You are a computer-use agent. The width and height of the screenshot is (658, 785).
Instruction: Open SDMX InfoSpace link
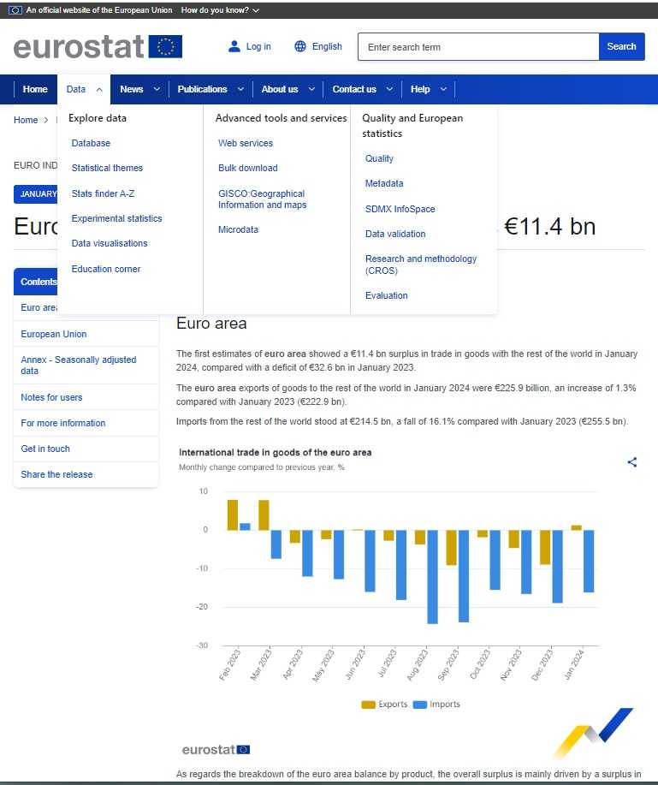(x=400, y=209)
